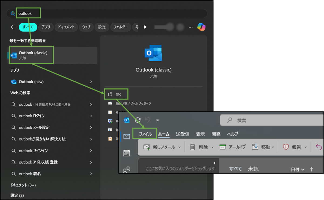Click the 報告 shield button
This screenshot has width=324, height=200.
(292, 147)
